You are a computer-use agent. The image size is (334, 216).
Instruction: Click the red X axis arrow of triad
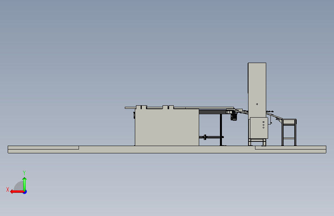pyautogui.click(x=17, y=192)
